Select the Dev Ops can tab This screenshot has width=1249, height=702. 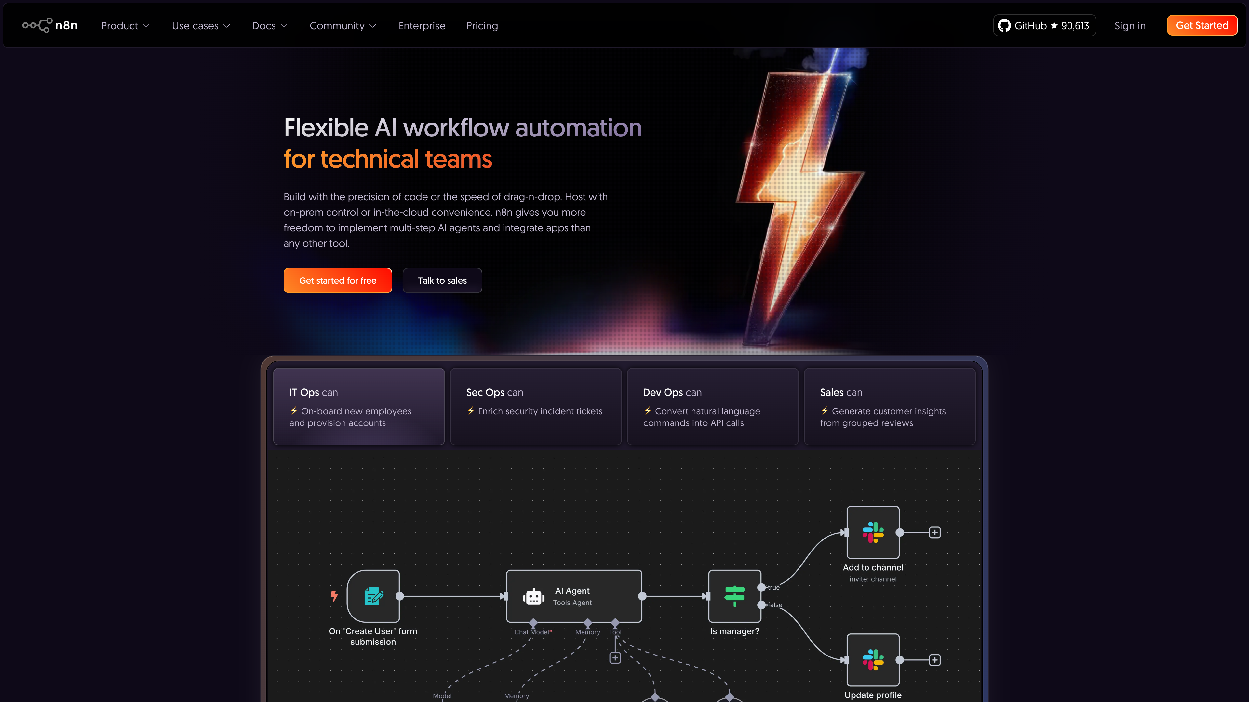pos(712,406)
